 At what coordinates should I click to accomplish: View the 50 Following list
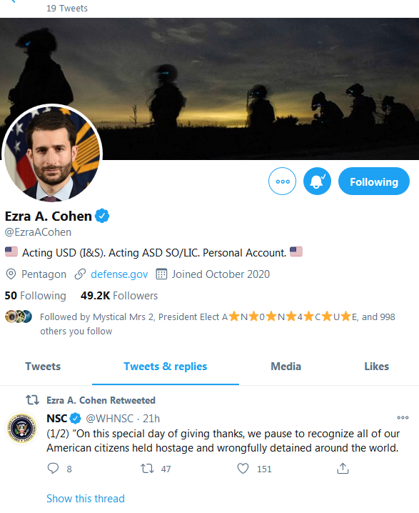tap(35, 296)
